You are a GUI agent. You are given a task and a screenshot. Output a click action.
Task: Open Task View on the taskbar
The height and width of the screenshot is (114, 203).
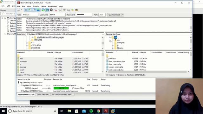tap(62, 111)
